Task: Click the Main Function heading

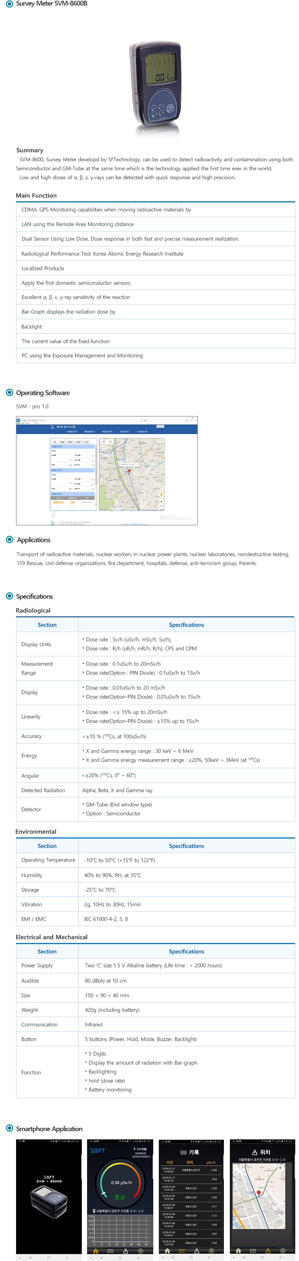Action: [36, 195]
